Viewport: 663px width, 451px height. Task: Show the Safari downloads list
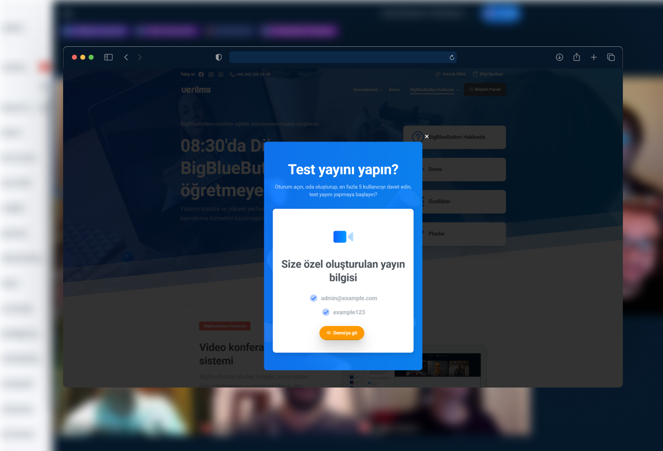pyautogui.click(x=559, y=57)
